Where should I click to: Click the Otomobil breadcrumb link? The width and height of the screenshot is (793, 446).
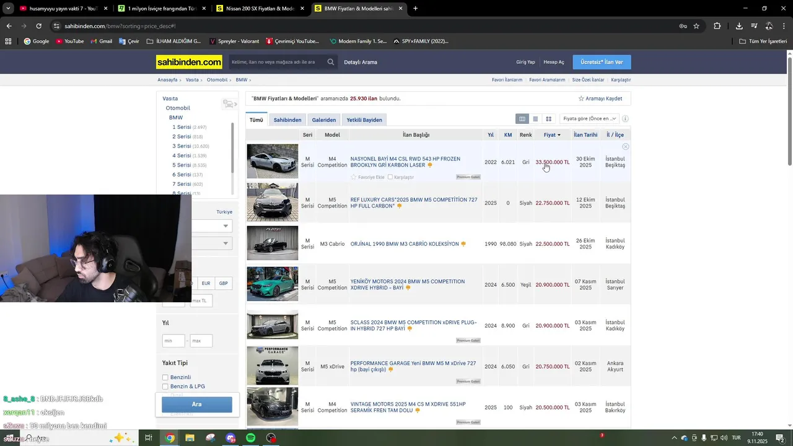pyautogui.click(x=217, y=80)
